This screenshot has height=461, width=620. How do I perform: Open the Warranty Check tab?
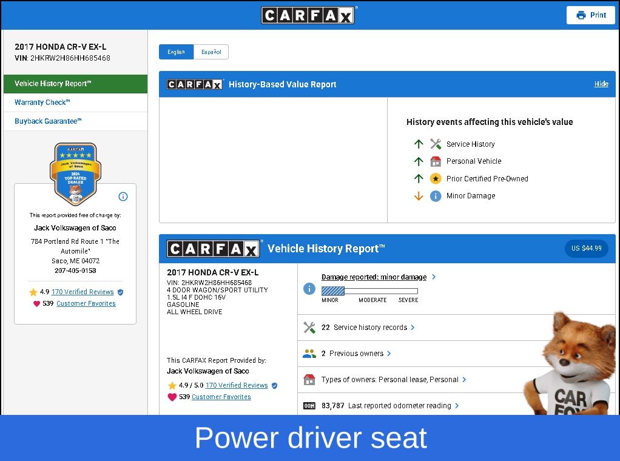click(75, 103)
